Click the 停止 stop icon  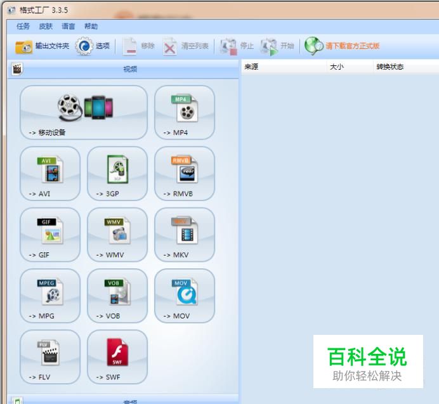click(228, 46)
